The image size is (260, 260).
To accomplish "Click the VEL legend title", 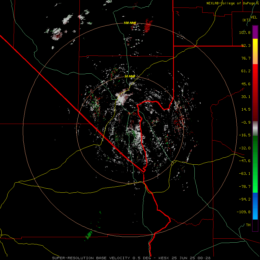I will pyautogui.click(x=254, y=17).
